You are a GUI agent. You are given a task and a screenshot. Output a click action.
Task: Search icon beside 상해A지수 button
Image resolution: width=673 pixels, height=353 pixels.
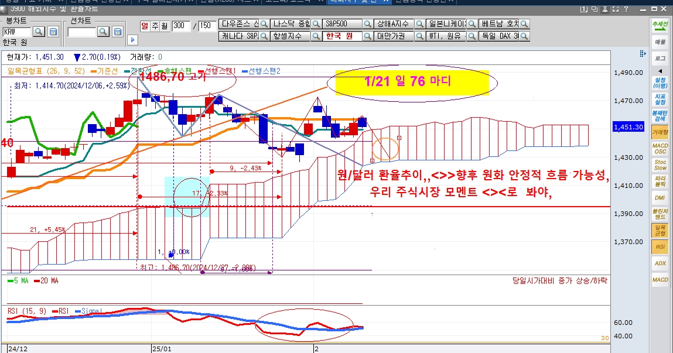tap(420, 24)
